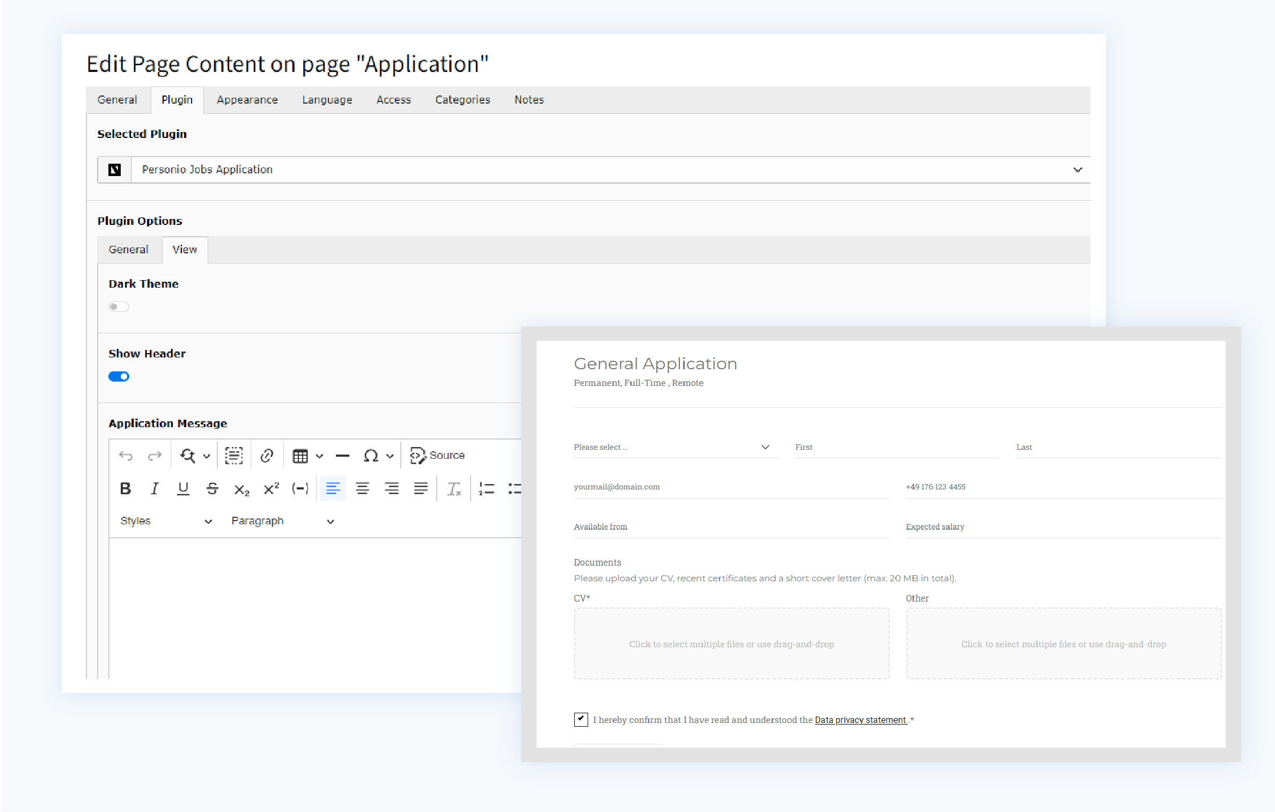Open the Paragraph format dropdown

pyautogui.click(x=282, y=521)
